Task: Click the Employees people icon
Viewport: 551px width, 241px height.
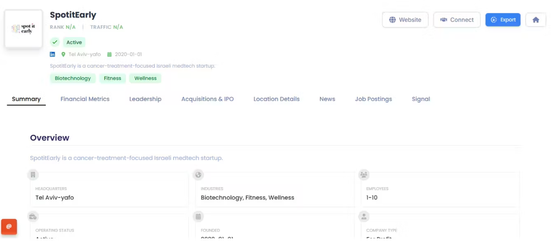Action: point(364,175)
